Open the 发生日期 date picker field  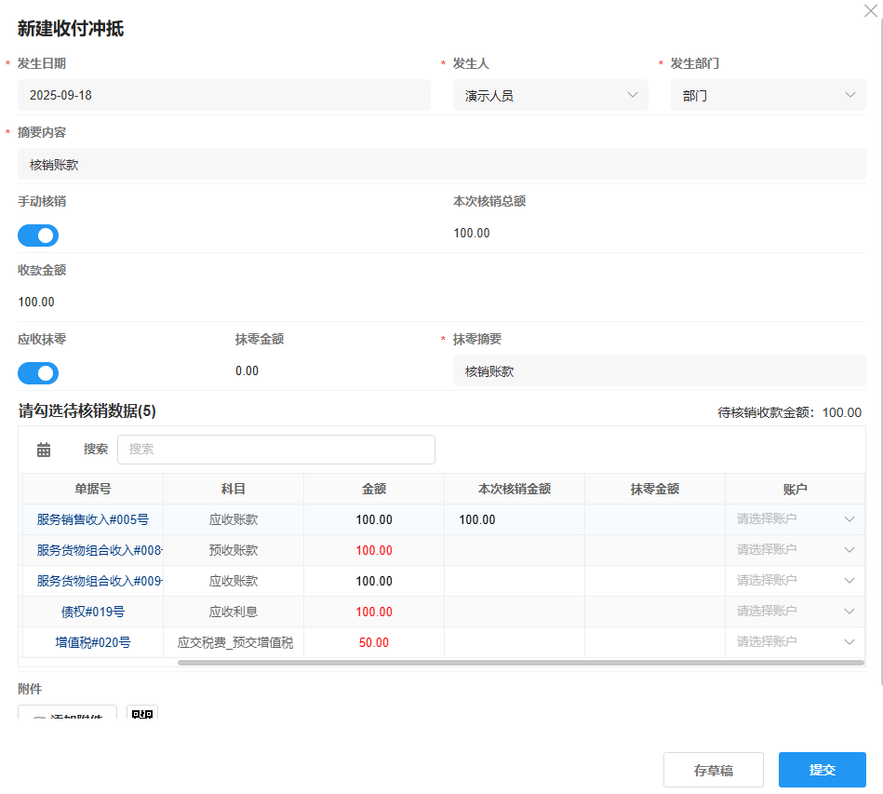click(x=223, y=94)
